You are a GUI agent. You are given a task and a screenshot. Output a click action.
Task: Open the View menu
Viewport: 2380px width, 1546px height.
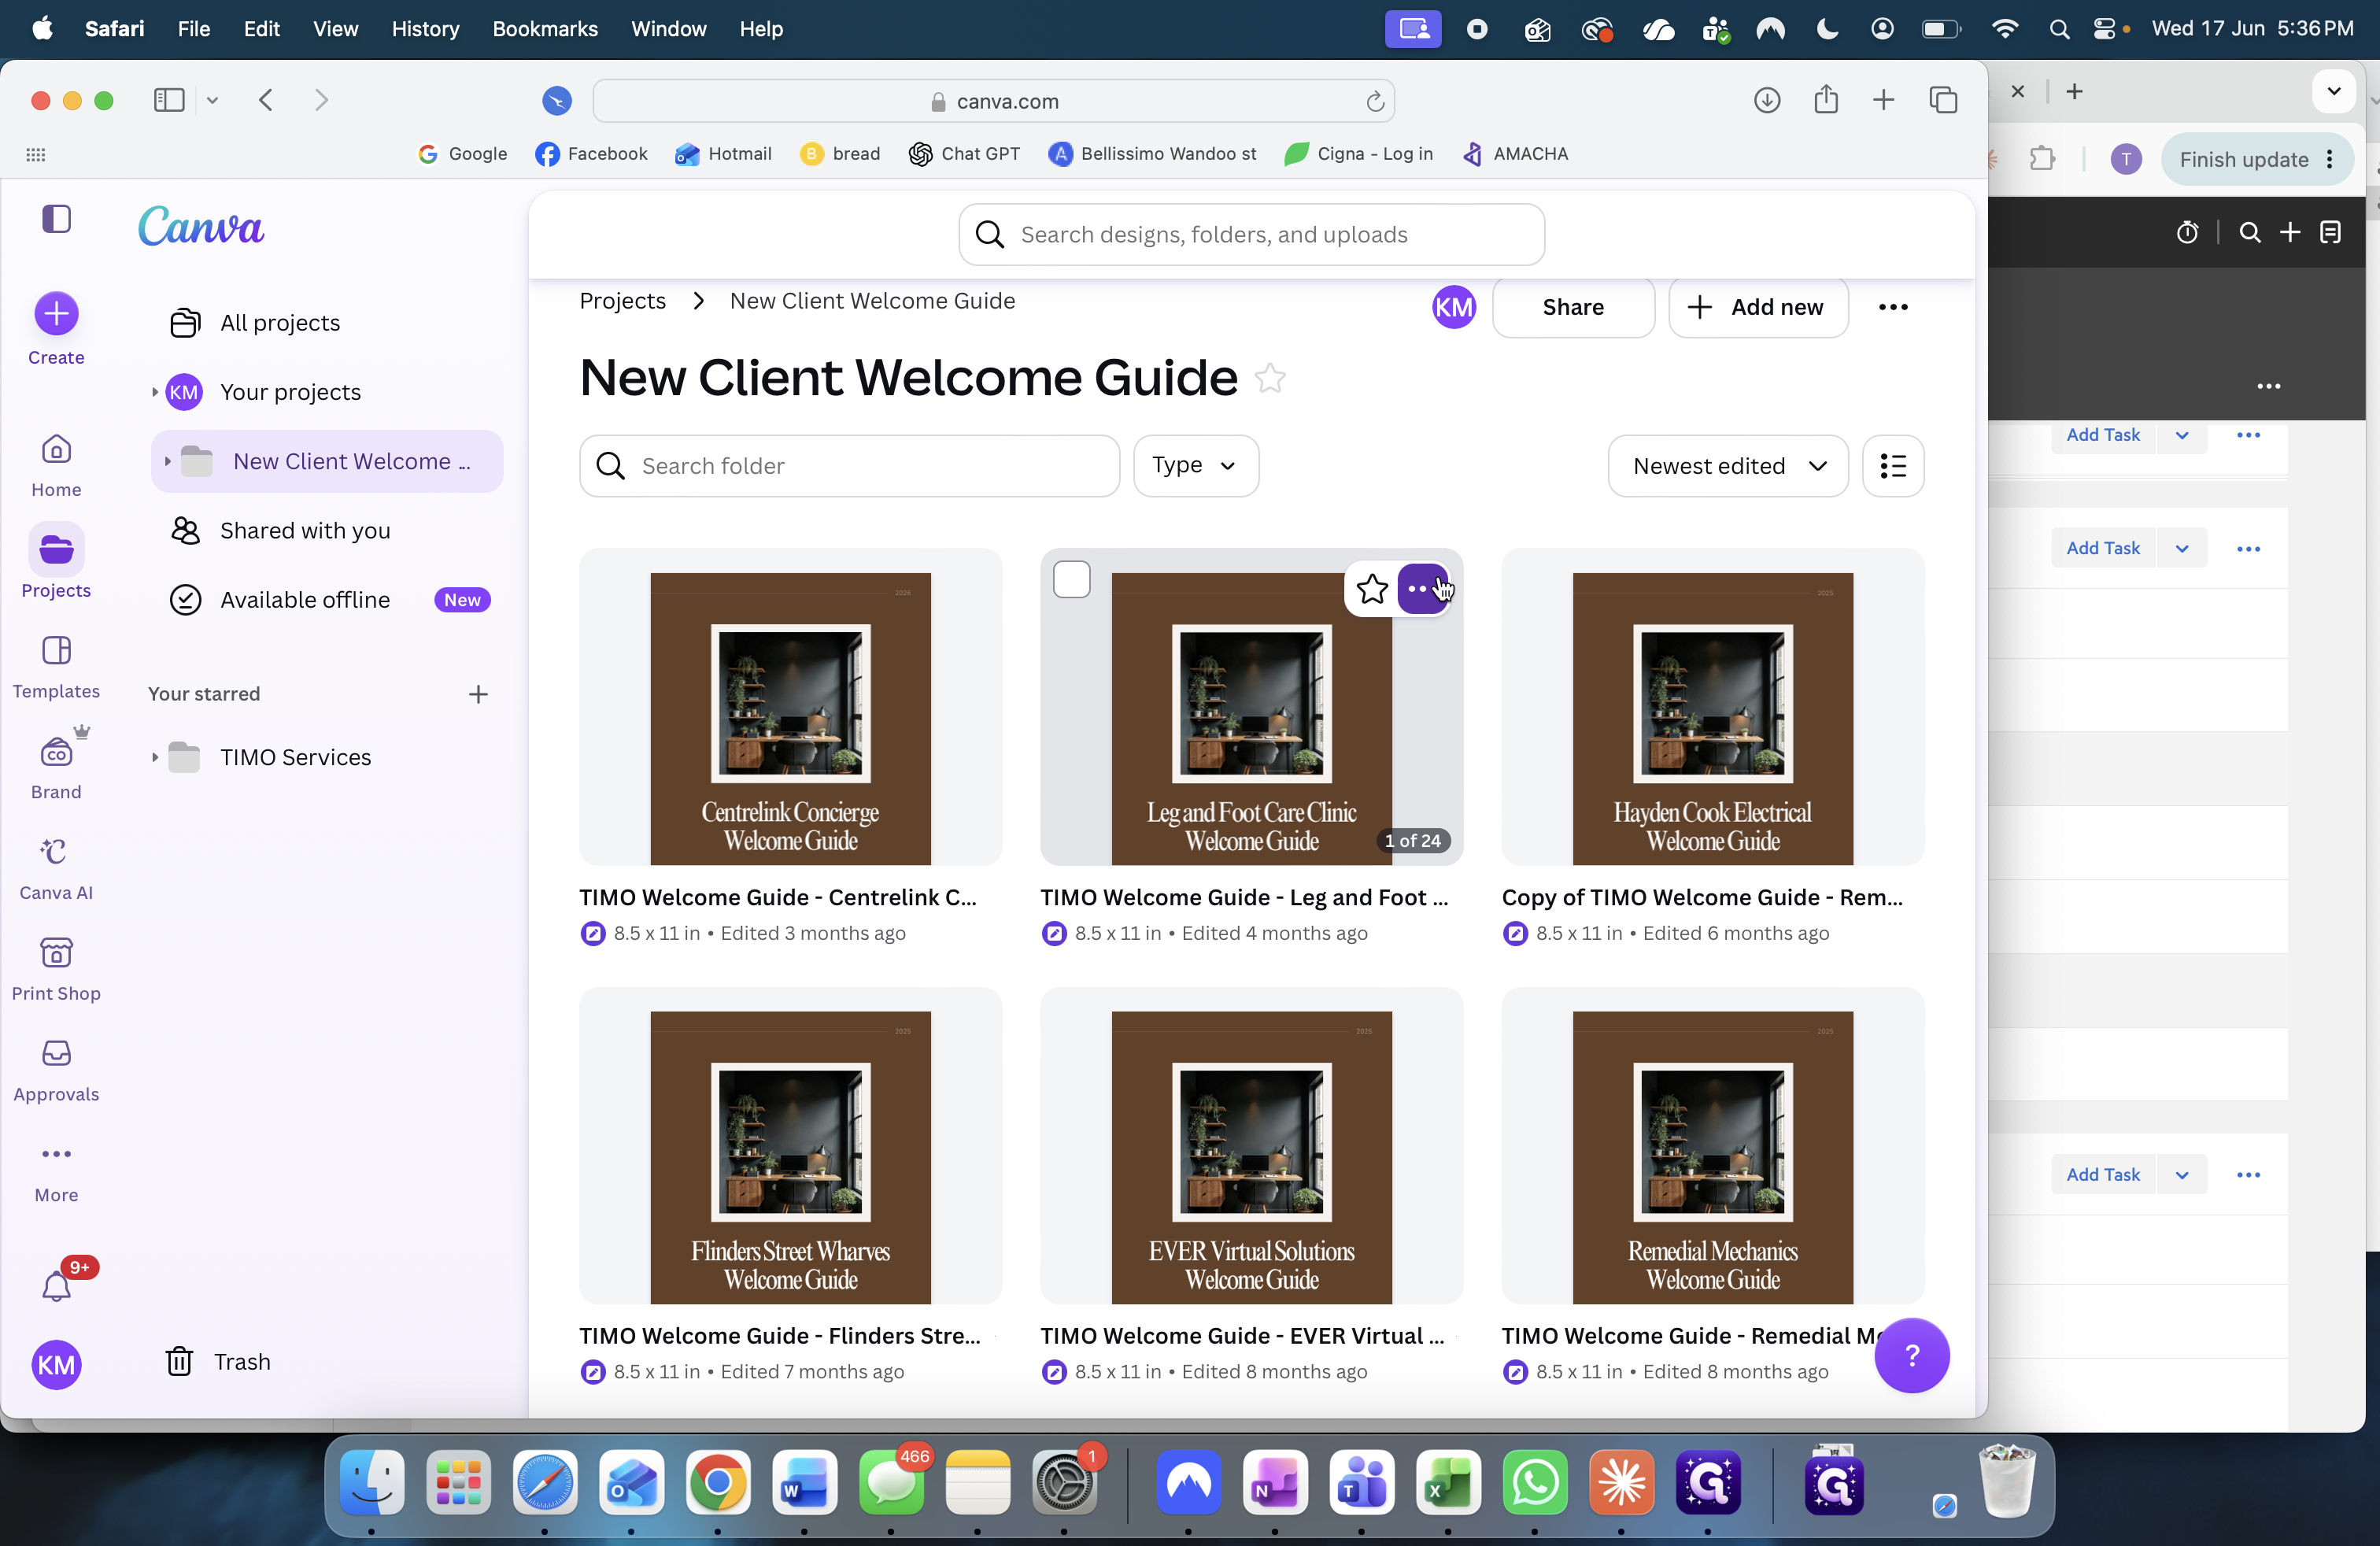point(335,29)
